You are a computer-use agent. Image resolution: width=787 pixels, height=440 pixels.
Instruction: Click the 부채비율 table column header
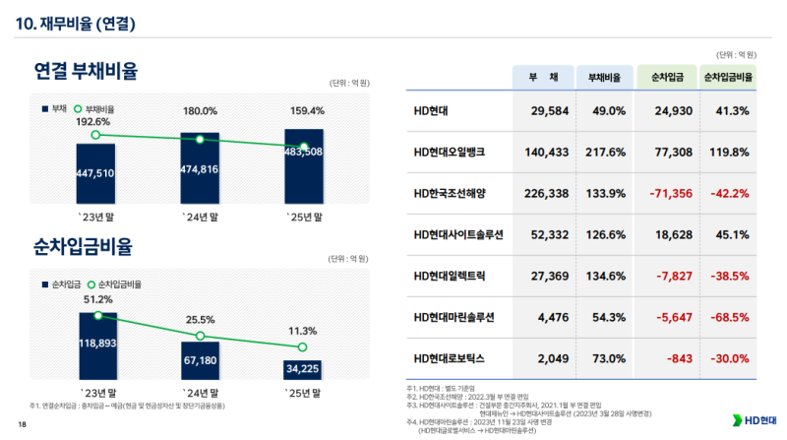pyautogui.click(x=603, y=77)
